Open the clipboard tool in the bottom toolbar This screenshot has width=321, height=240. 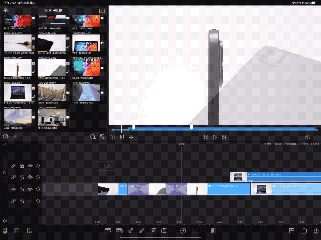pos(164,231)
